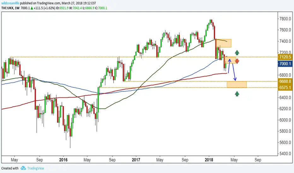Click the upper green up-arrow marker near 7200
The image size is (294, 173).
point(237,53)
